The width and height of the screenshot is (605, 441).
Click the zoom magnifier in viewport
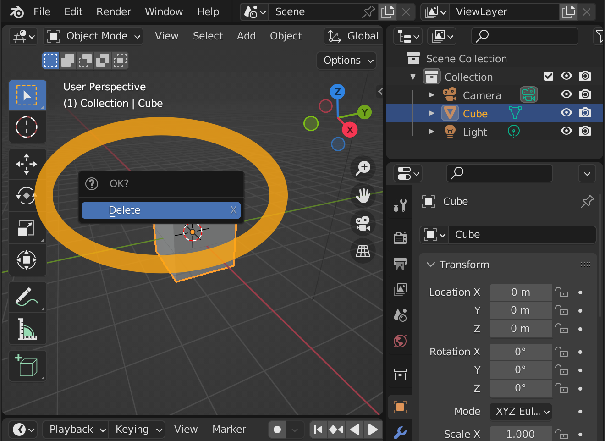(x=363, y=168)
